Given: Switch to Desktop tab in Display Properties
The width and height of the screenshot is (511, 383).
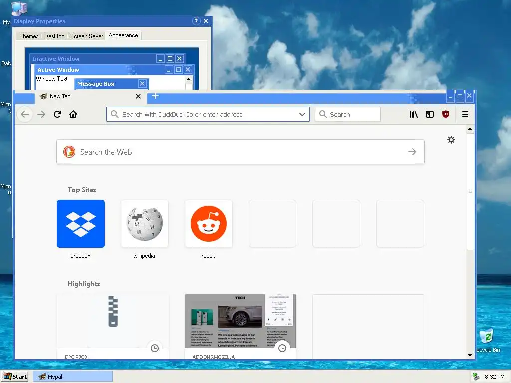Looking at the screenshot, I should 54,36.
